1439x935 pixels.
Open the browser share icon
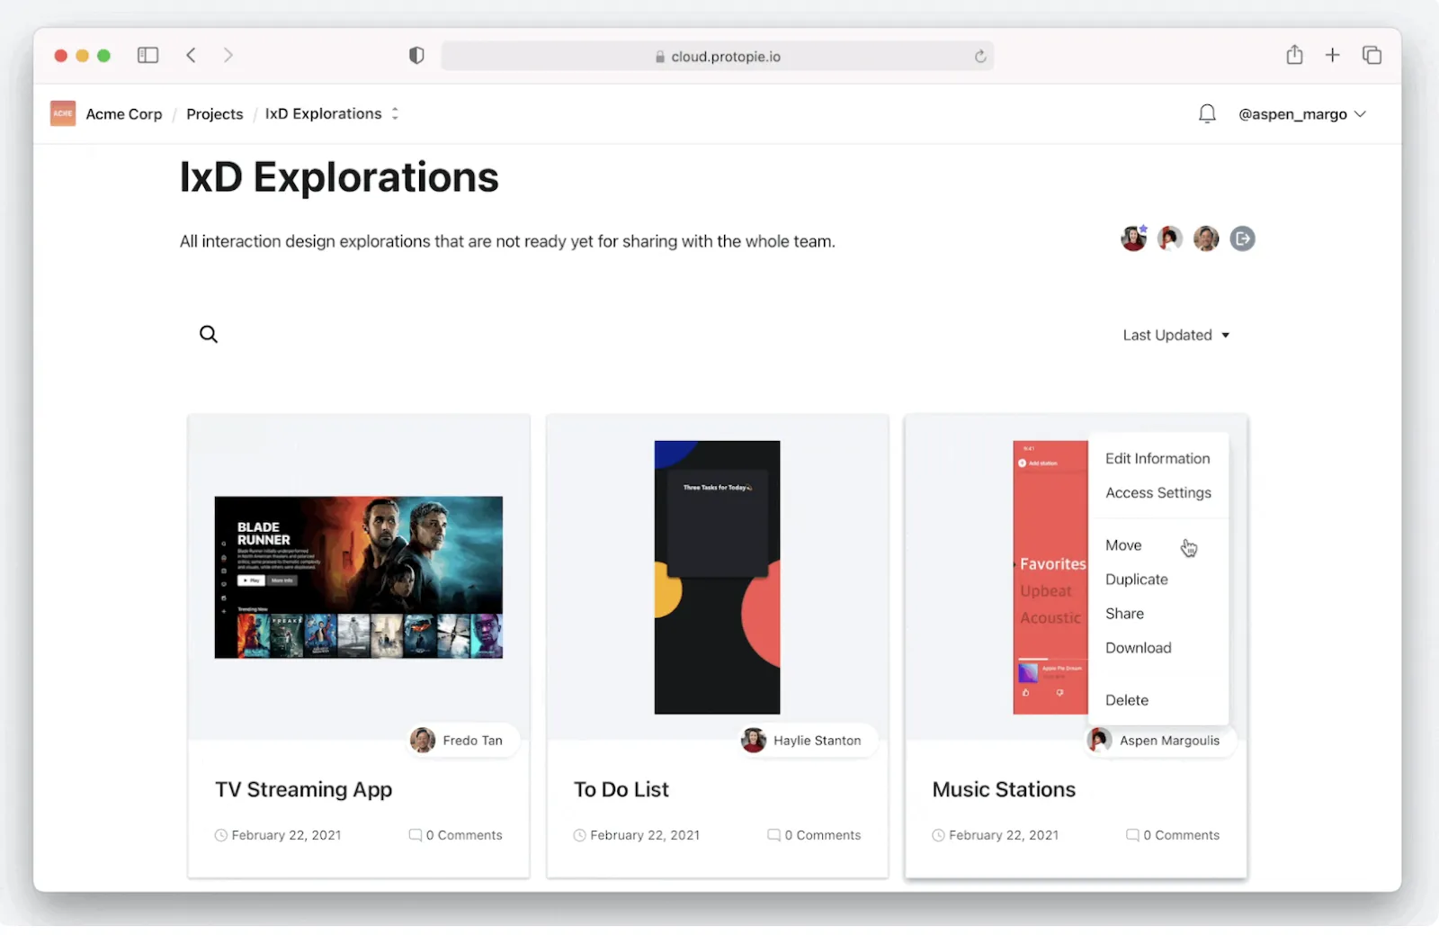1294,55
